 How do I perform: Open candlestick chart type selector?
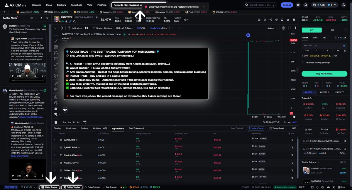point(62,28)
